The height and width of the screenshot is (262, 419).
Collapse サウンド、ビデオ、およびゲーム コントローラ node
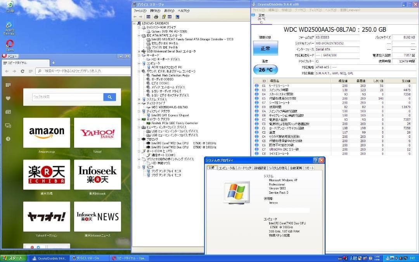click(x=139, y=71)
